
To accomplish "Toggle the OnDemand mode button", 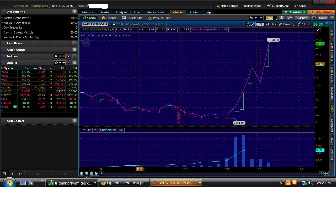I will coord(322,12).
